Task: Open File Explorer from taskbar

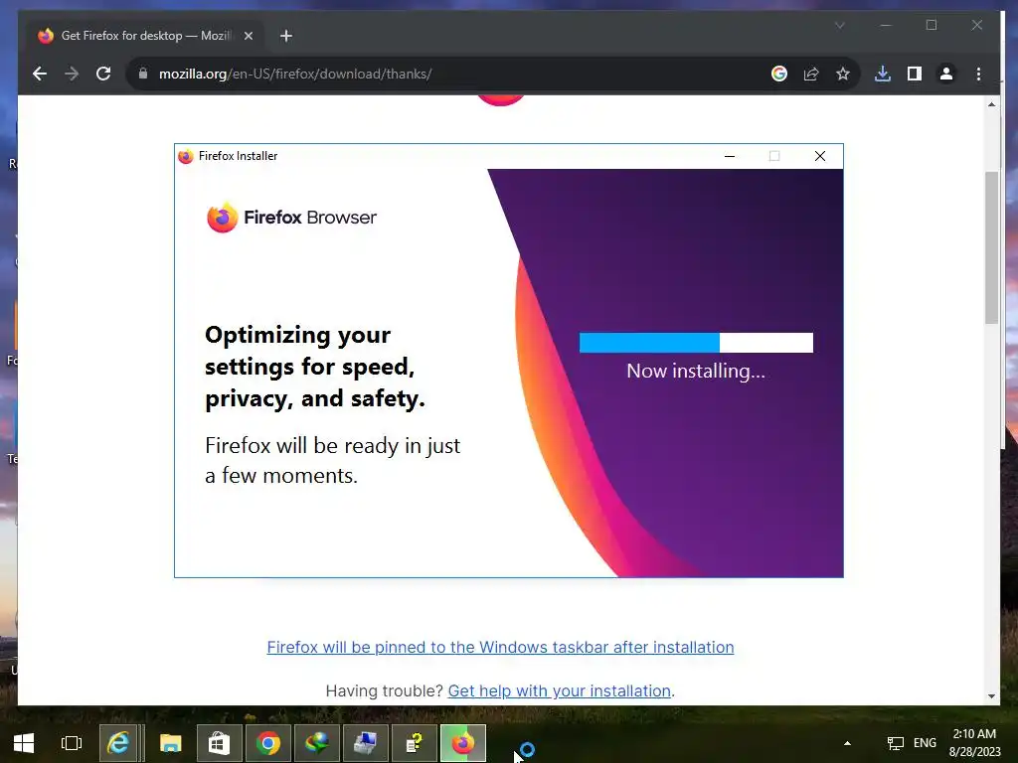Action: point(170,743)
